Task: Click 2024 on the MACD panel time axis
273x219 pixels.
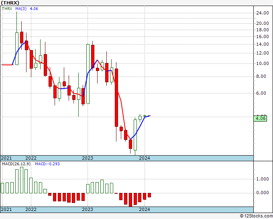Action: (x=145, y=209)
